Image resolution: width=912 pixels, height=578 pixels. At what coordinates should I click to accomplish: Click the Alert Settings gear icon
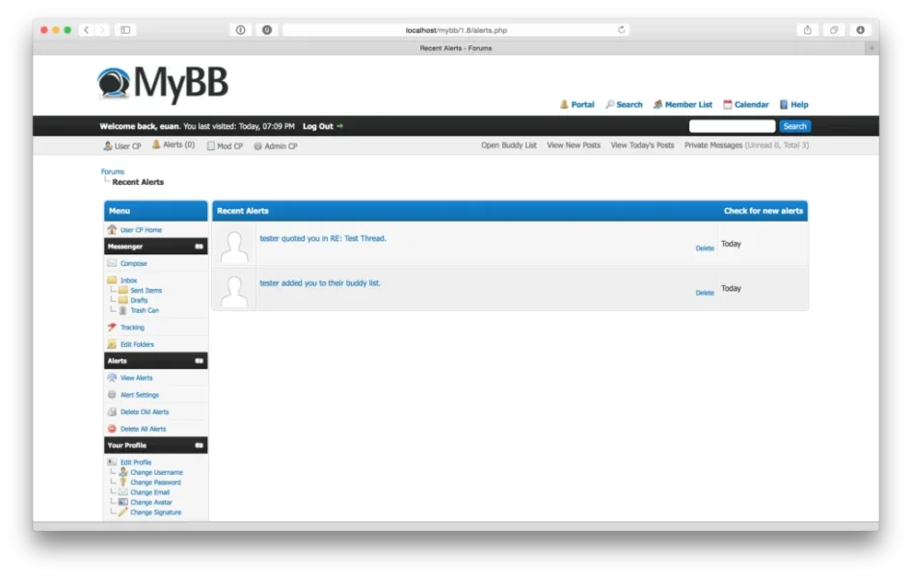(111, 394)
